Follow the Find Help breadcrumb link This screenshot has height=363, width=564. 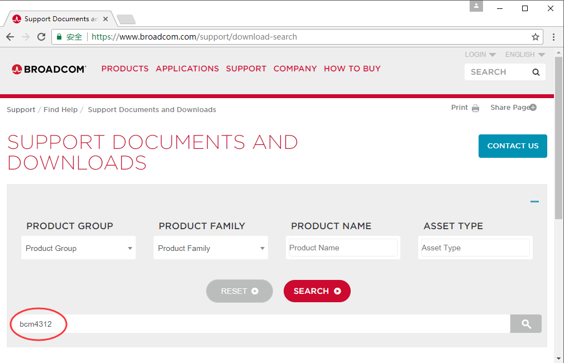(x=60, y=109)
